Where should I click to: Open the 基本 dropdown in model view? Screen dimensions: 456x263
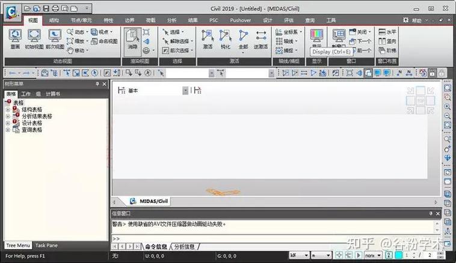185,91
